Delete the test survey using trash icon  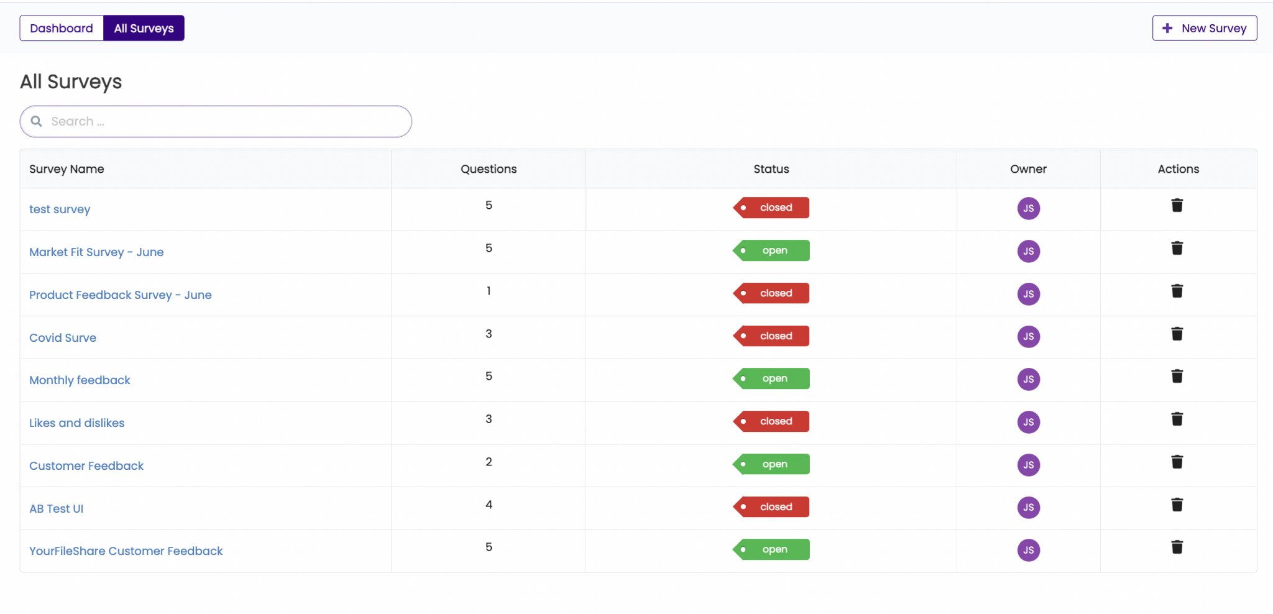click(x=1177, y=206)
